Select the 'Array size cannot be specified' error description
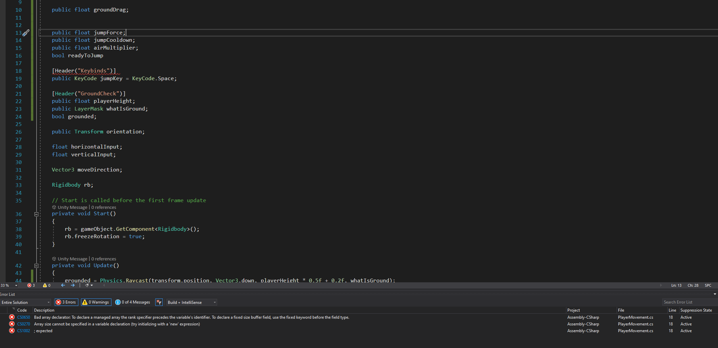The height and width of the screenshot is (348, 718). pos(117,324)
